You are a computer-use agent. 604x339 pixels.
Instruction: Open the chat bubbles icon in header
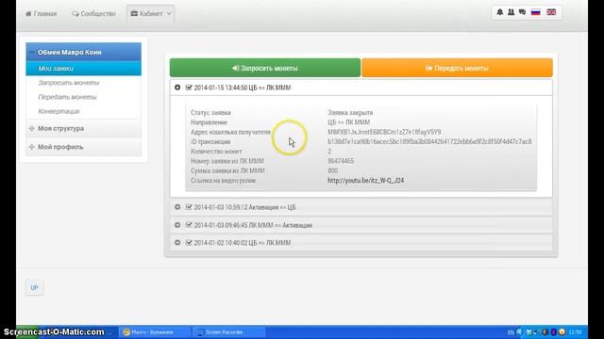(522, 12)
